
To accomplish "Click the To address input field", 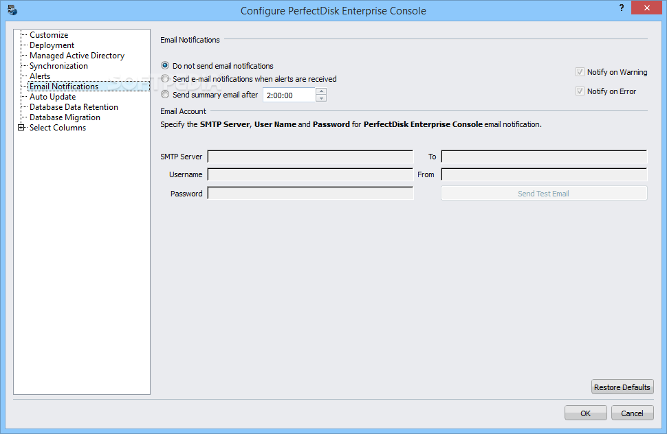I will [544, 157].
